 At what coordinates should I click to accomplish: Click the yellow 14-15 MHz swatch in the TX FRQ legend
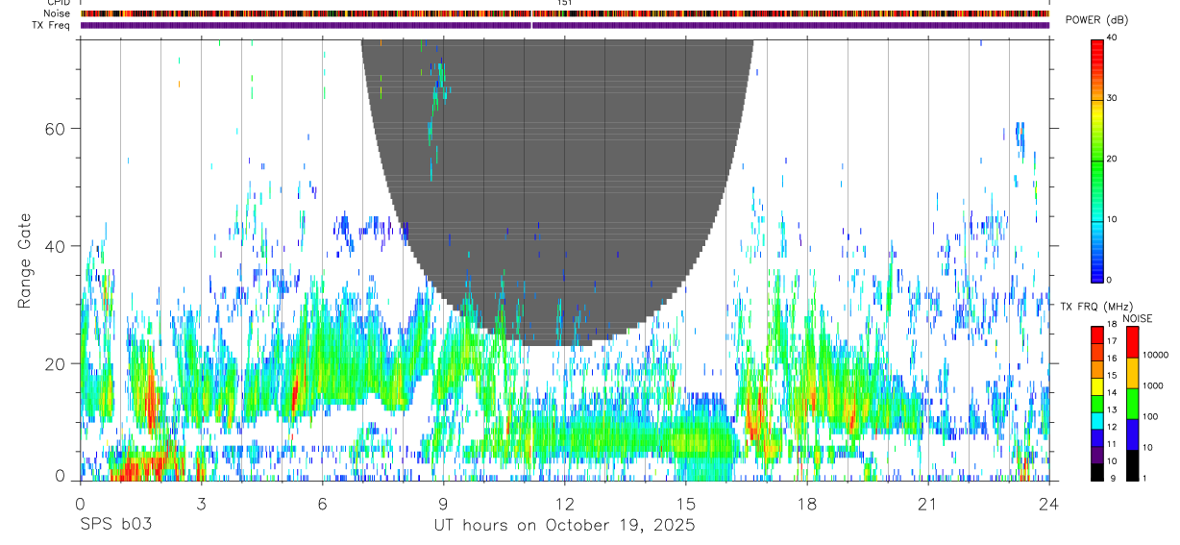click(1097, 386)
